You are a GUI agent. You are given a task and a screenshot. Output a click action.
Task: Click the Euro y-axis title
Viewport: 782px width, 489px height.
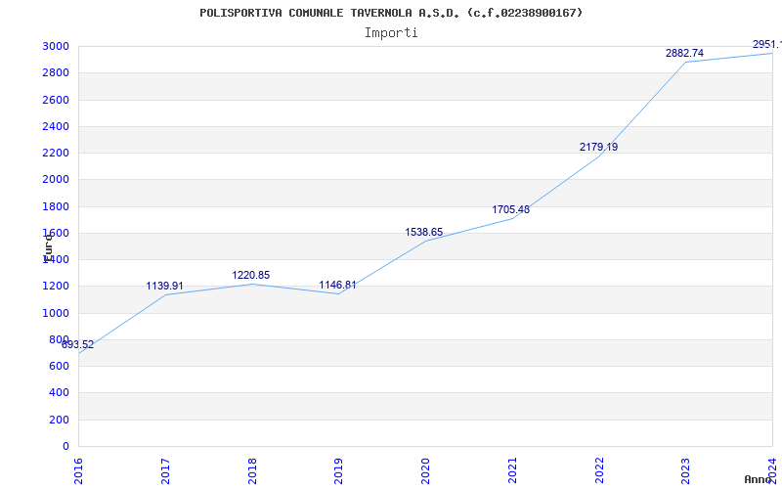click(48, 248)
